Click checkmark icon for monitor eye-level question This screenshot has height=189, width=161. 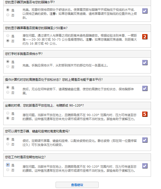click(145, 11)
